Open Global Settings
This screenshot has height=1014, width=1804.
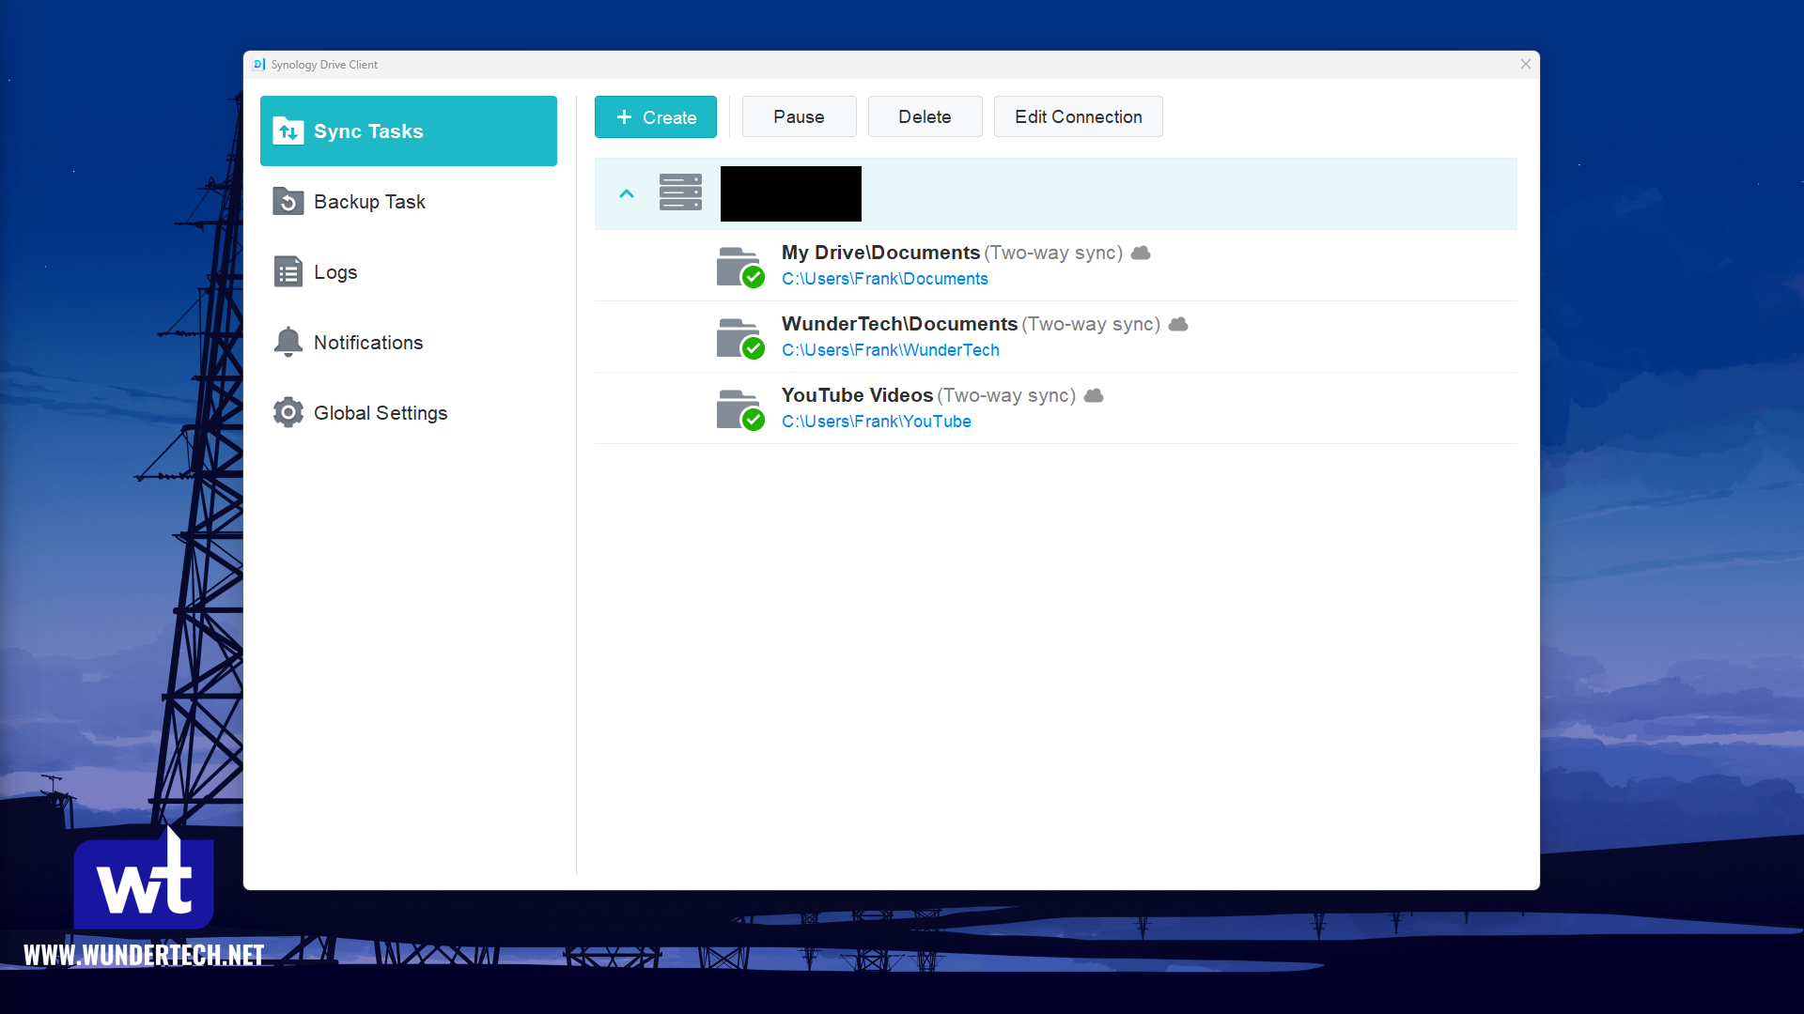click(408, 413)
